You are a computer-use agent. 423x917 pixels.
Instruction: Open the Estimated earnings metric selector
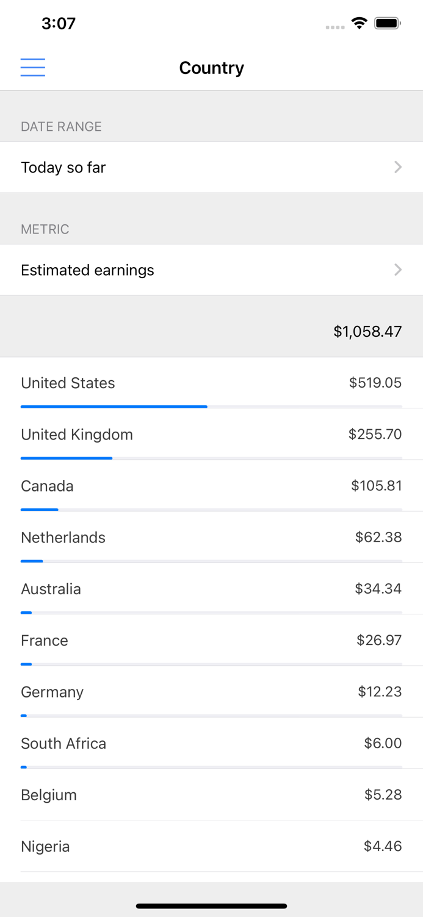click(x=211, y=270)
